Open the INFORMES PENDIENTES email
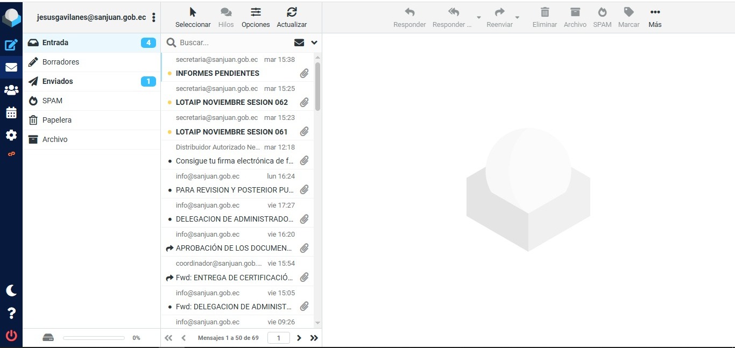This screenshot has height=348, width=735. pyautogui.click(x=217, y=73)
